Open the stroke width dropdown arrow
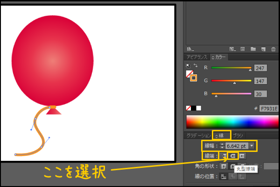 click(252, 146)
